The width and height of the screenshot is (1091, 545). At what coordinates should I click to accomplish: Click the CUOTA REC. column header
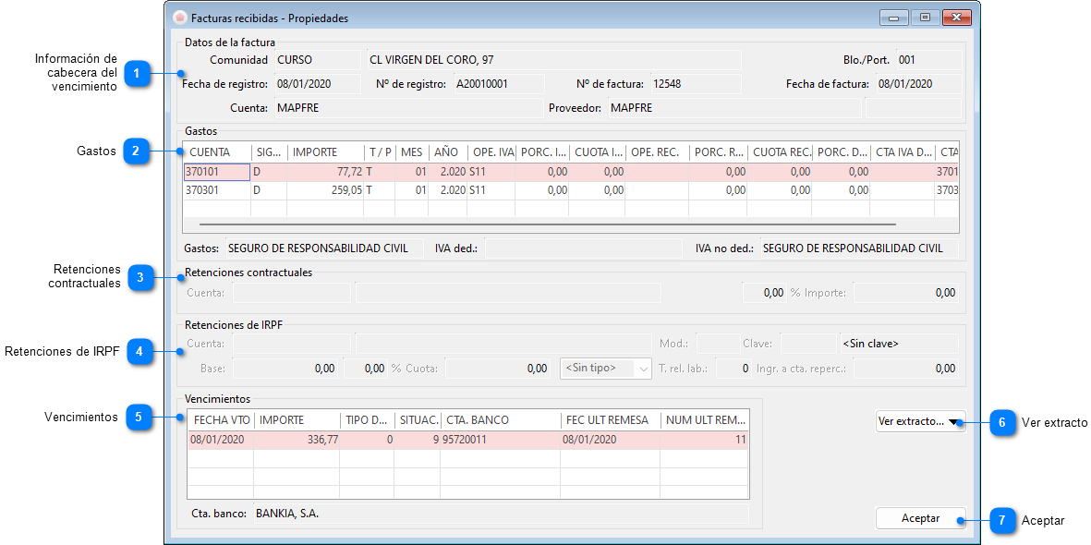(x=780, y=152)
